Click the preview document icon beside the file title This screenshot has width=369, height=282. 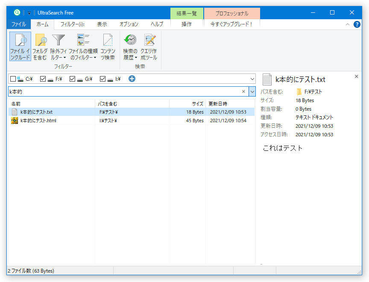(x=267, y=79)
